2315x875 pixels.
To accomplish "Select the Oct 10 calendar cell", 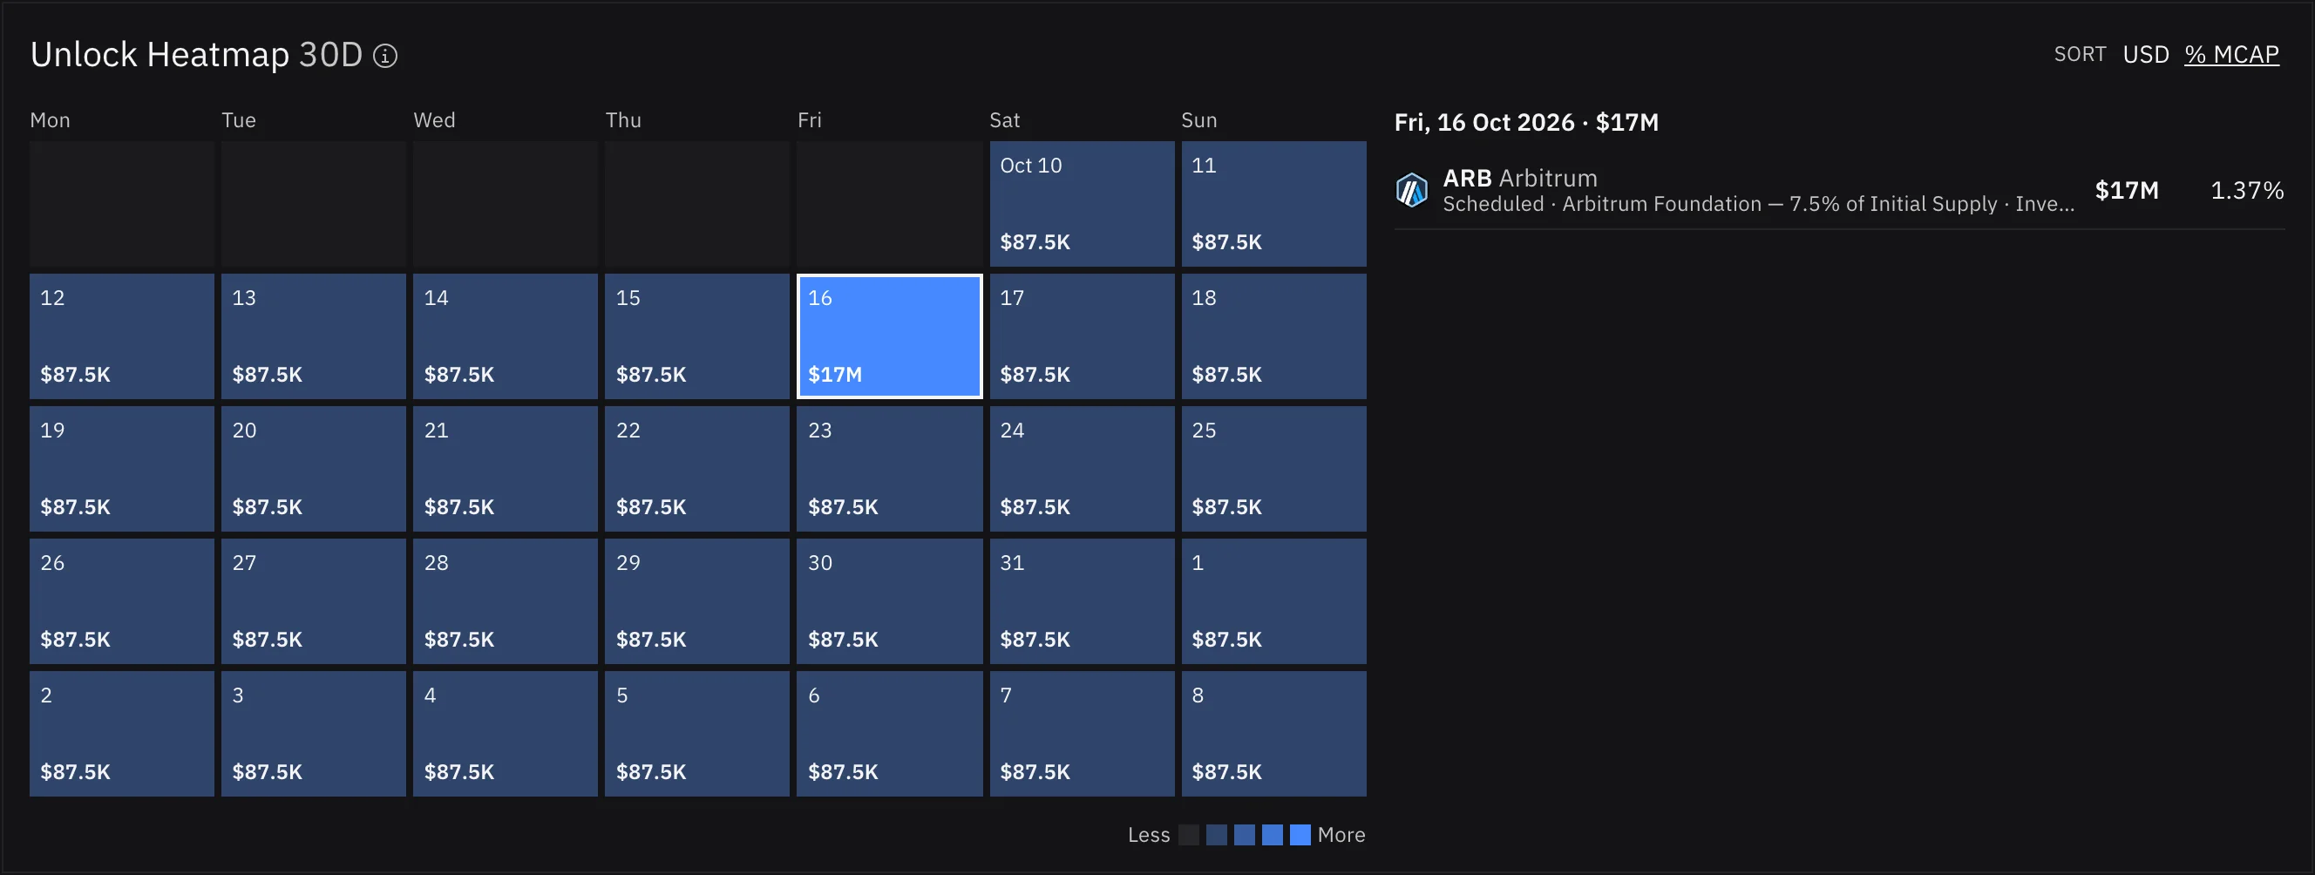I will [1082, 204].
